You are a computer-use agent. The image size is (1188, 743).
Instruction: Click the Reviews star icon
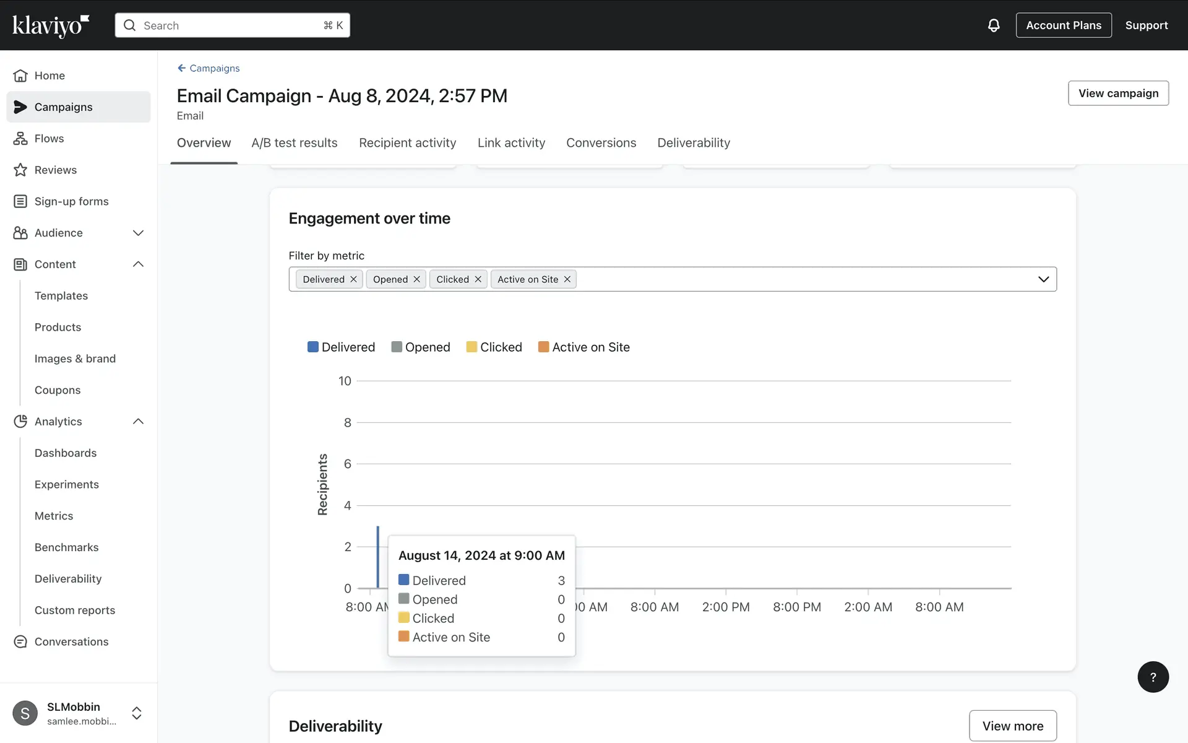tap(20, 170)
